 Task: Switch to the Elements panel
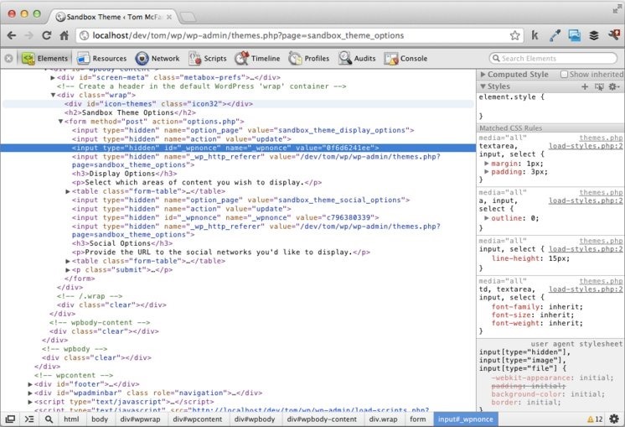[45, 59]
